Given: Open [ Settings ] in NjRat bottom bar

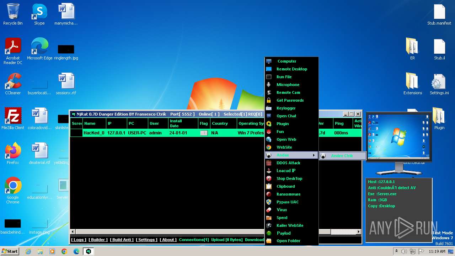Looking at the screenshot, I should pyautogui.click(x=146, y=240).
